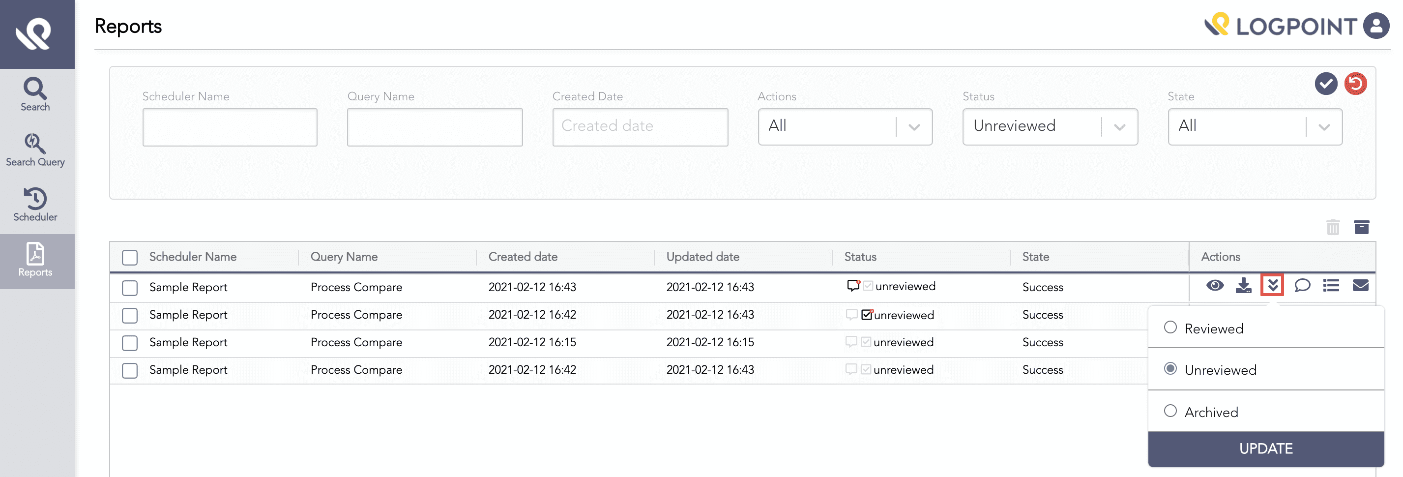Switch to Search Query in the sidebar
Image resolution: width=1403 pixels, height=477 pixels.
(35, 150)
